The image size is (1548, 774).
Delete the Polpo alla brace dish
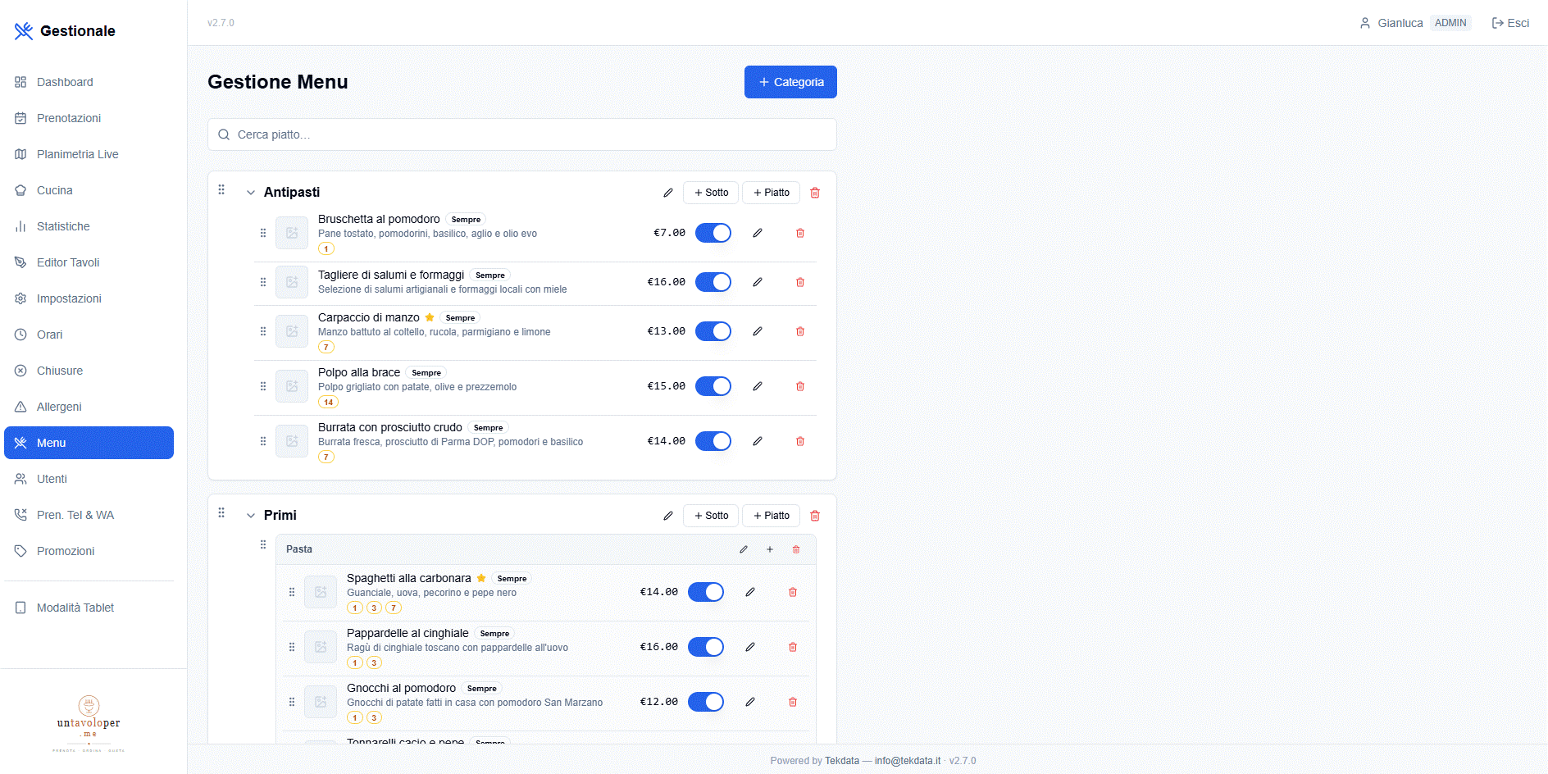click(x=800, y=386)
